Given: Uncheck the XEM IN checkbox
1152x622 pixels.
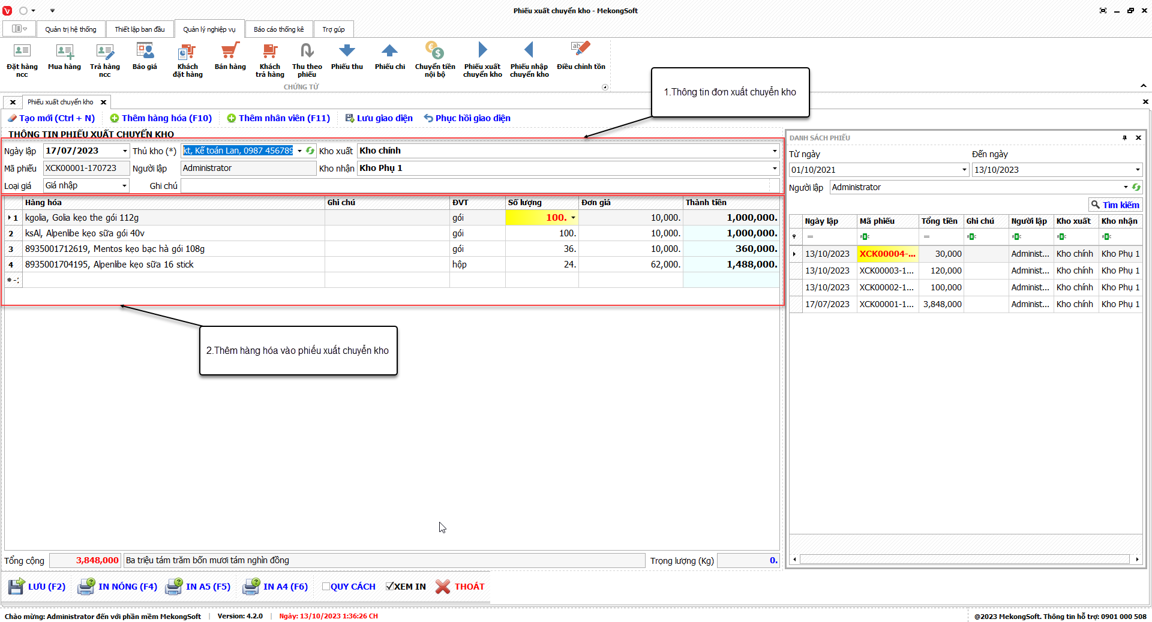Looking at the screenshot, I should coord(389,587).
